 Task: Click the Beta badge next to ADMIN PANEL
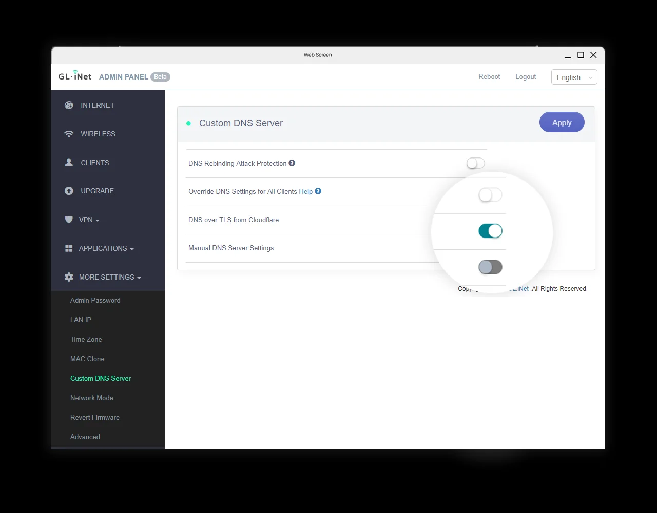(x=161, y=77)
